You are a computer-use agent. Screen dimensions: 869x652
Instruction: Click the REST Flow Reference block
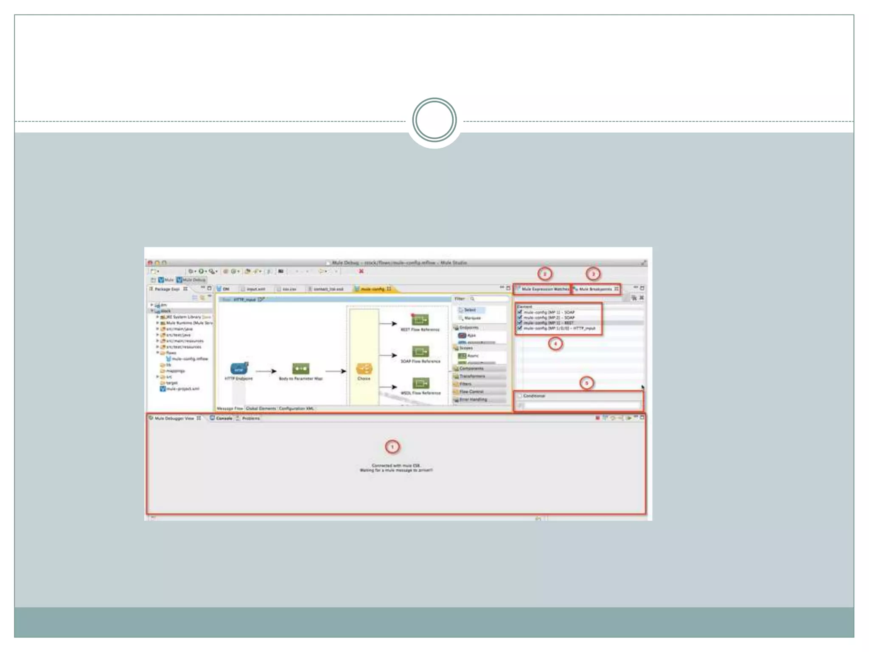point(420,320)
